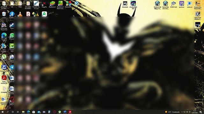The image size is (204, 114).
Task: Launch the Telegram desktop shortcut
Action: pos(12,67)
